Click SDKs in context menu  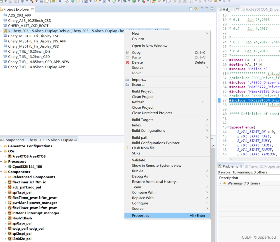coord(167,153)
